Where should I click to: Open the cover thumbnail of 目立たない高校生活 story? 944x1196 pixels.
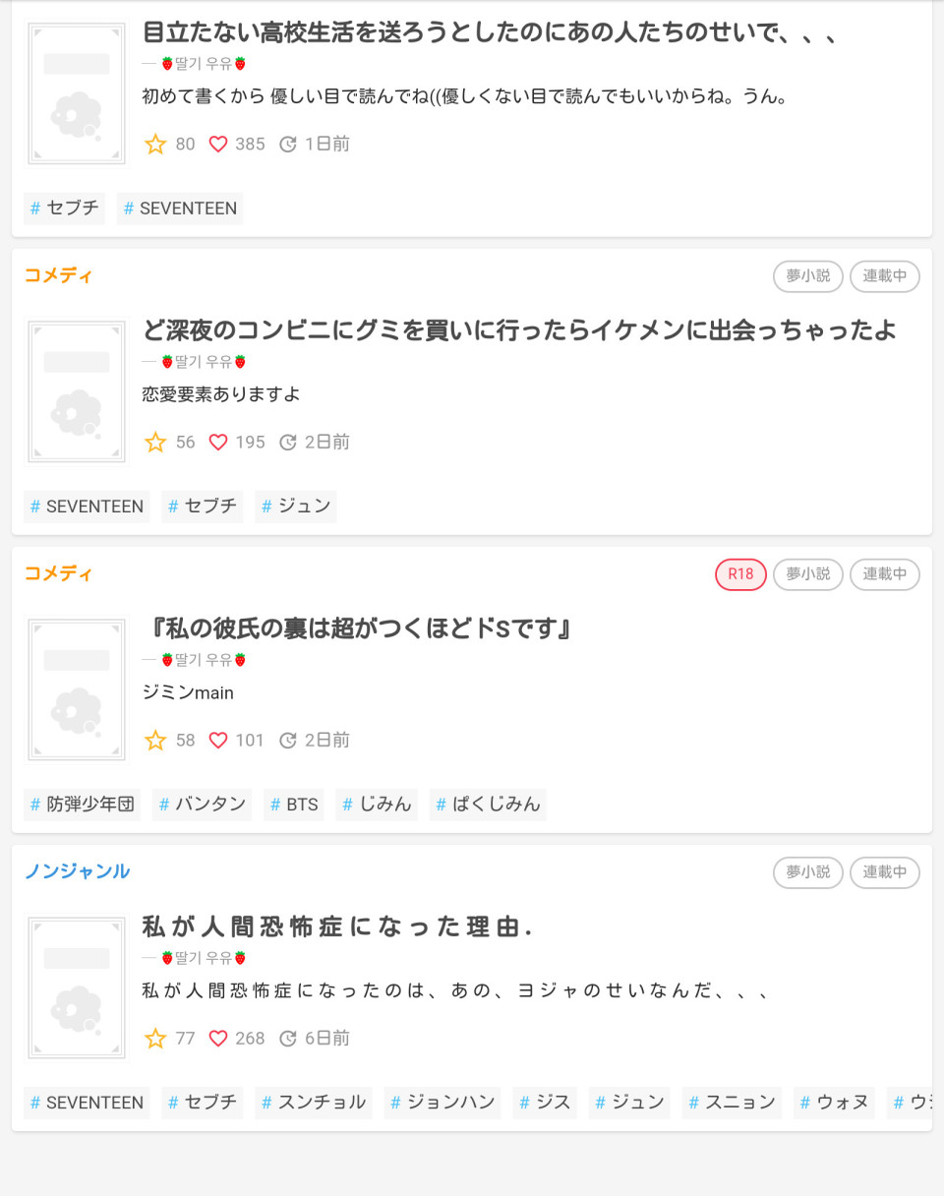point(77,93)
